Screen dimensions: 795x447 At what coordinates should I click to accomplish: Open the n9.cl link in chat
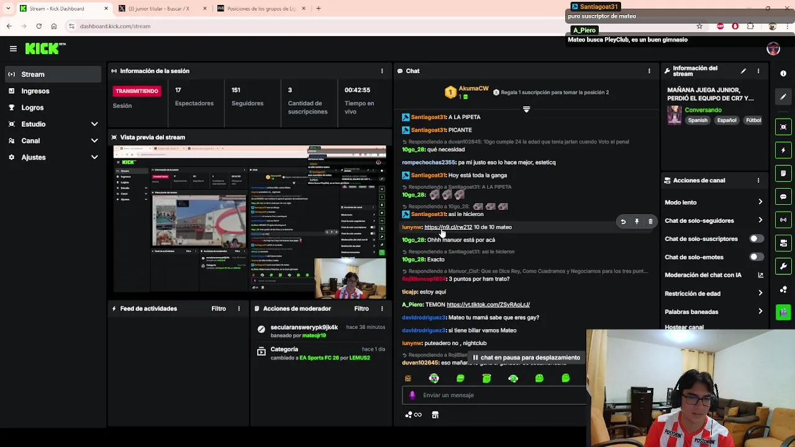[x=448, y=227]
